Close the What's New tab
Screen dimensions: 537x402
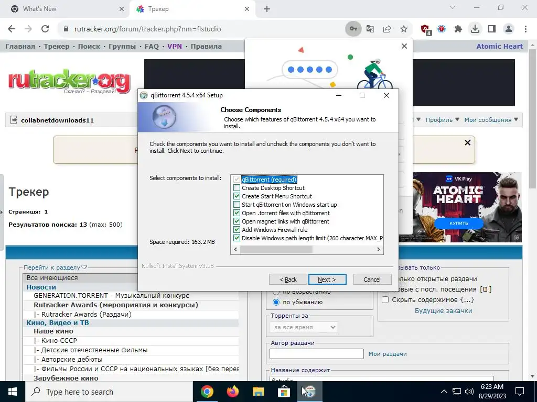(122, 9)
